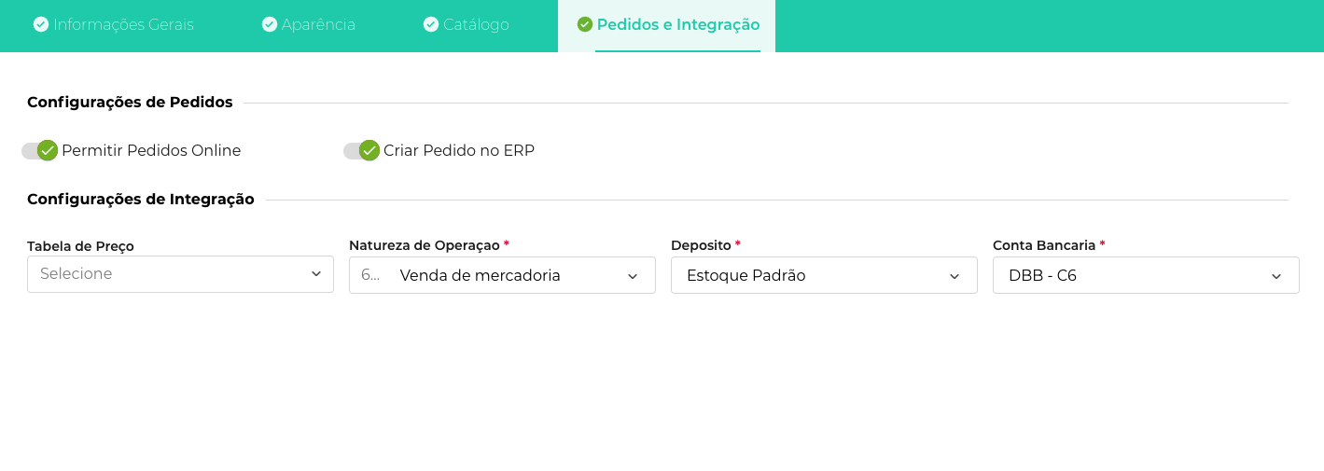Switch to the Informações Gerais tab
The height and width of the screenshot is (471, 1324).
[x=123, y=25]
